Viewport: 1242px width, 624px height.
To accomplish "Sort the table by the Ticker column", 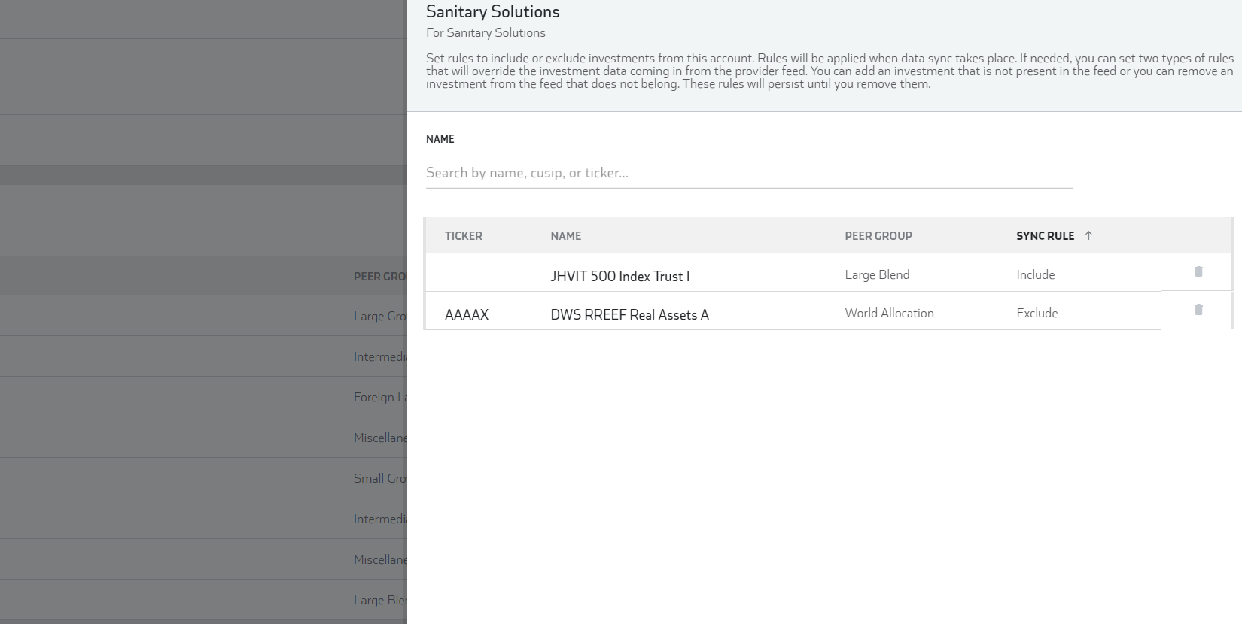I will click(463, 236).
